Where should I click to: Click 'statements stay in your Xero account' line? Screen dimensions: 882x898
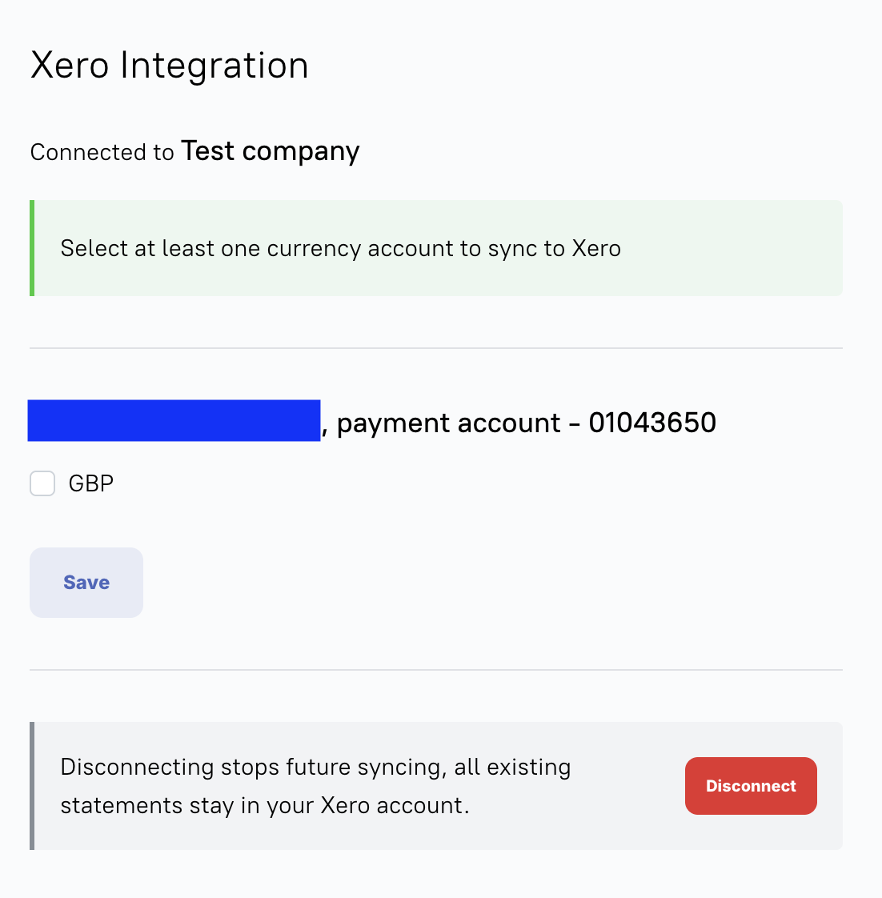click(x=264, y=805)
